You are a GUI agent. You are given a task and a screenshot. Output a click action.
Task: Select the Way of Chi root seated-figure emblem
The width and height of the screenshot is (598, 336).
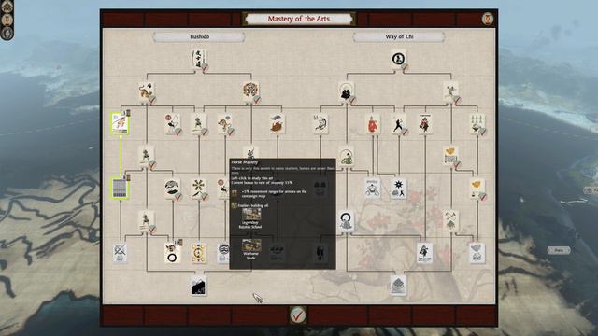399,60
